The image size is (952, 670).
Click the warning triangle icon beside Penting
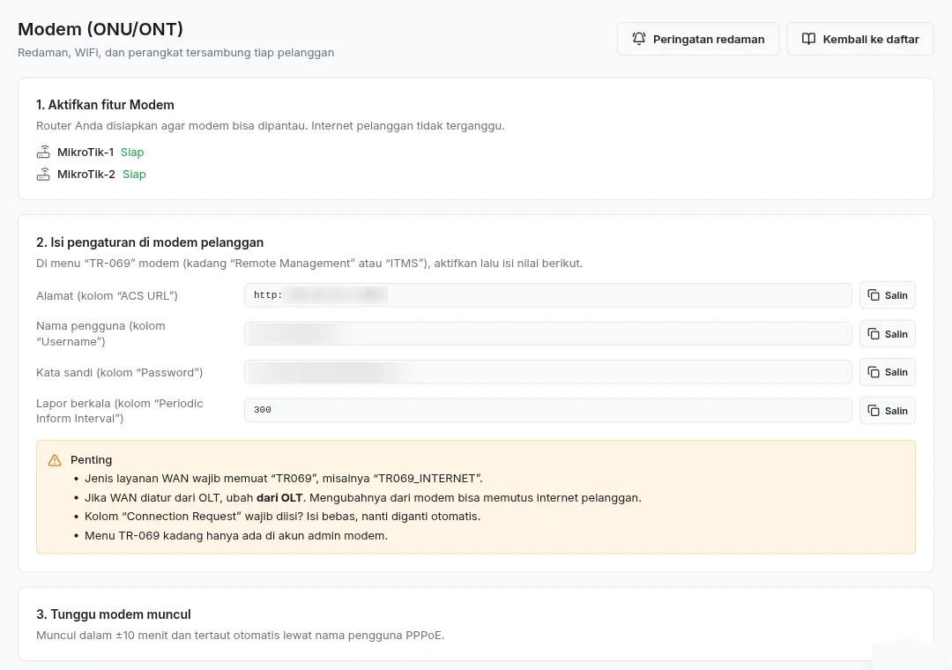[x=55, y=460]
